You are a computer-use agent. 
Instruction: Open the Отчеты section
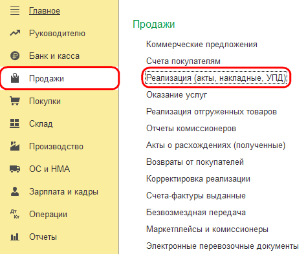43,237
